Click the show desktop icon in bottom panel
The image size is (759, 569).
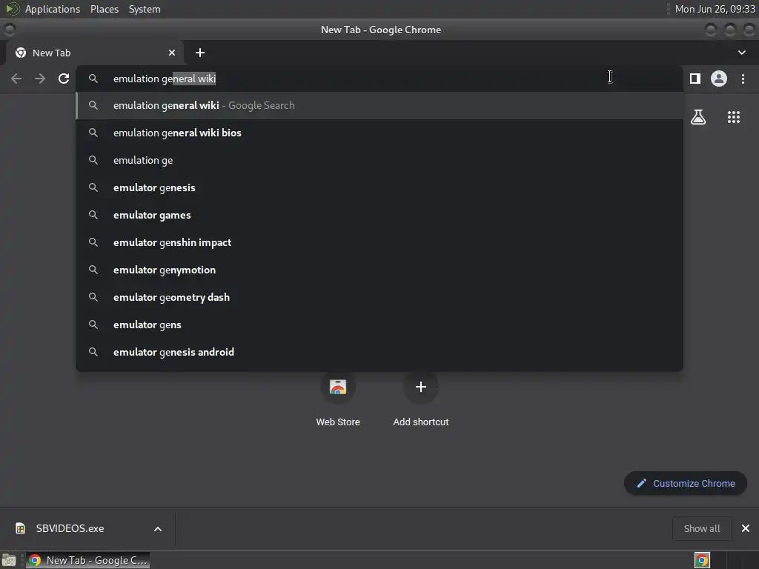pyautogui.click(x=9, y=560)
